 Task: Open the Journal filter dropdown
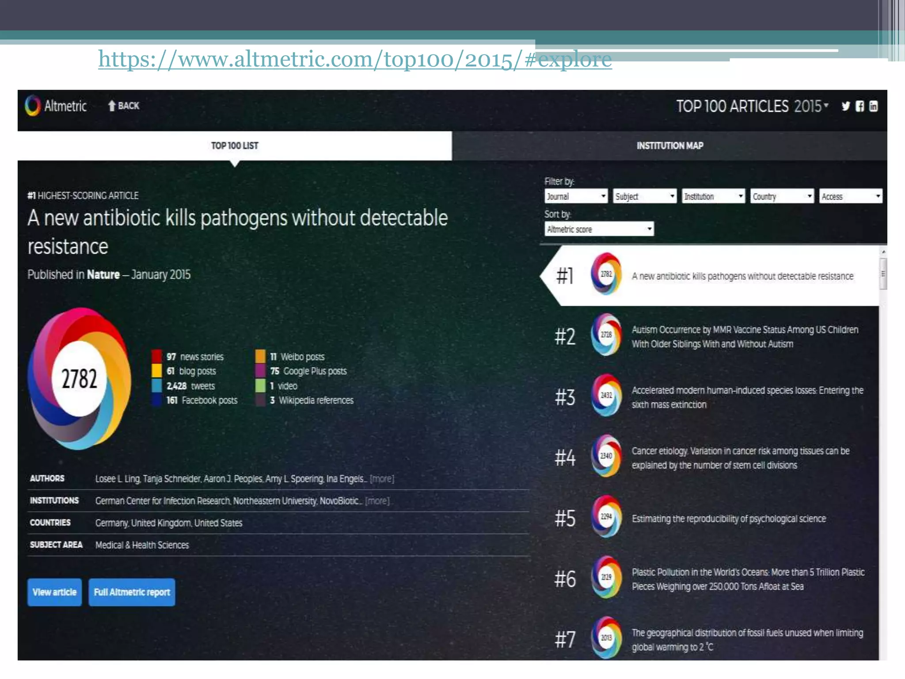576,196
